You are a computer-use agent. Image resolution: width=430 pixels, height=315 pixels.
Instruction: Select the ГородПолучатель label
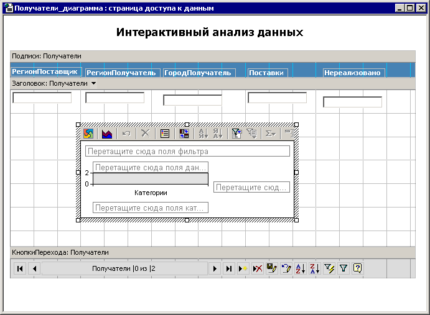[199, 73]
